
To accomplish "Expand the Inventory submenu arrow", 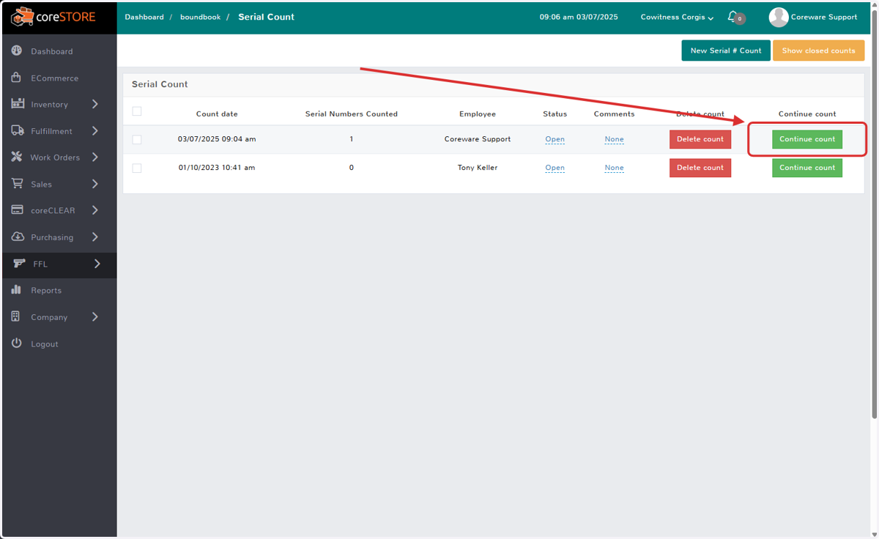I will (95, 104).
